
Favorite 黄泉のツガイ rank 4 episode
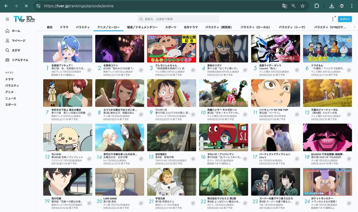pos(245,70)
